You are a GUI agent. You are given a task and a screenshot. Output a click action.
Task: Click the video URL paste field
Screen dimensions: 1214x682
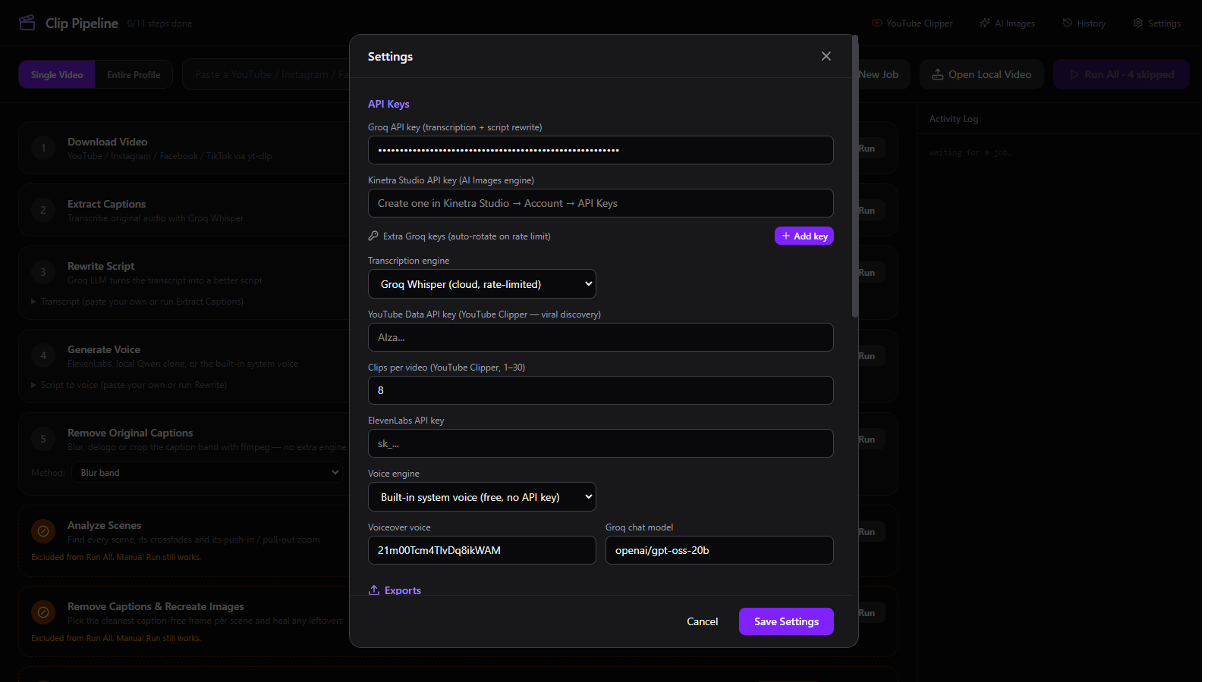266,74
